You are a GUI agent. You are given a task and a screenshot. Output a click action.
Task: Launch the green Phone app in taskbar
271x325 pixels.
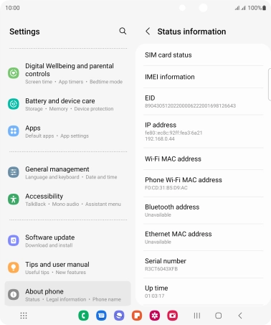pyautogui.click(x=83, y=316)
